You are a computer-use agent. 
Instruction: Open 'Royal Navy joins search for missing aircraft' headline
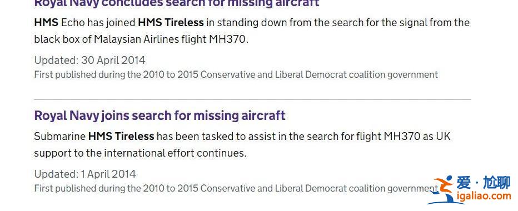click(160, 116)
